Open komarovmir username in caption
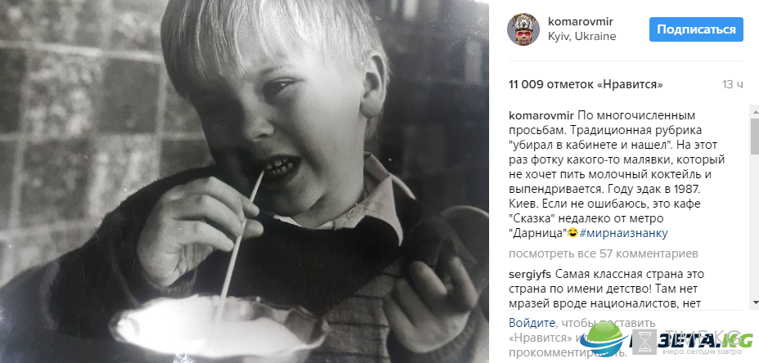Screen dimensions: 759x363 (541, 116)
